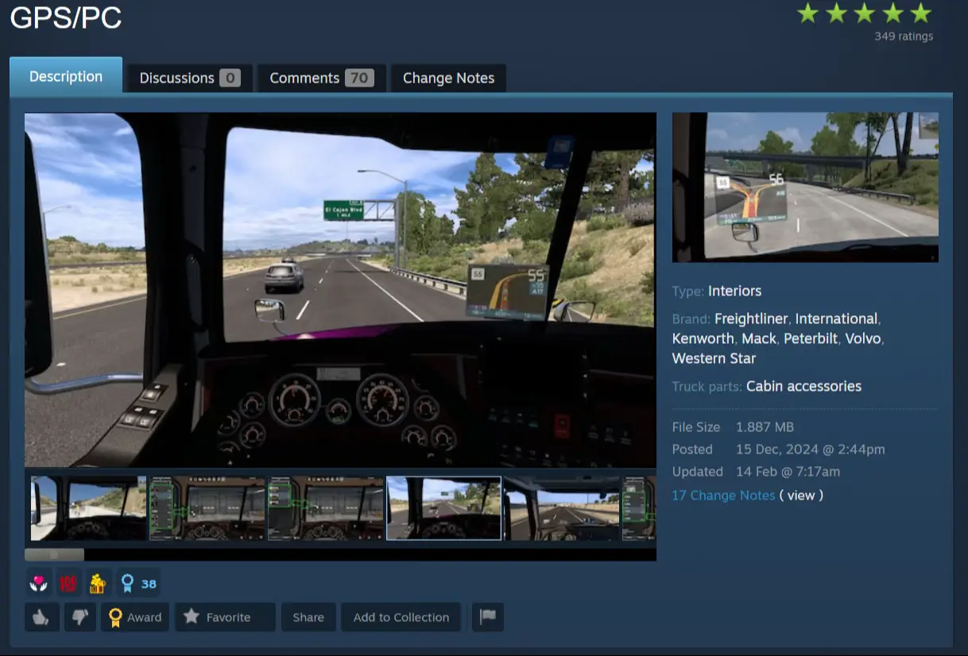Switch to the Discussions tab
The image size is (968, 656).
(x=190, y=78)
